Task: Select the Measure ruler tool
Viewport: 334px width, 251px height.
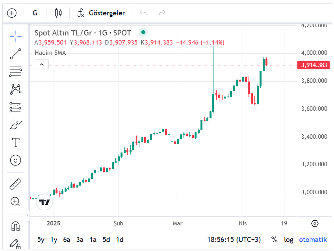Action: pyautogui.click(x=15, y=184)
